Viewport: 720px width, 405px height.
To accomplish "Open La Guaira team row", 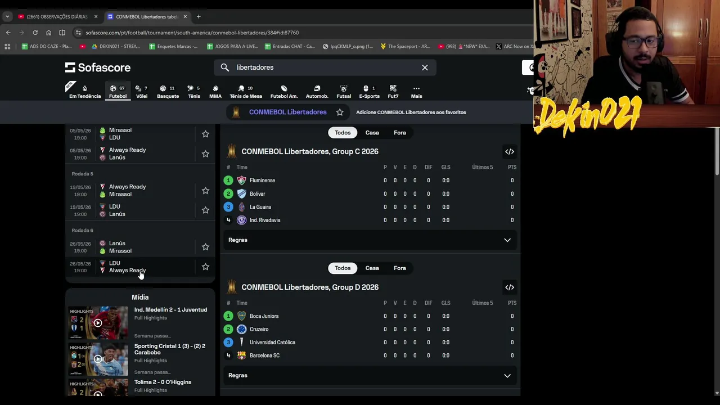I will click(370, 207).
